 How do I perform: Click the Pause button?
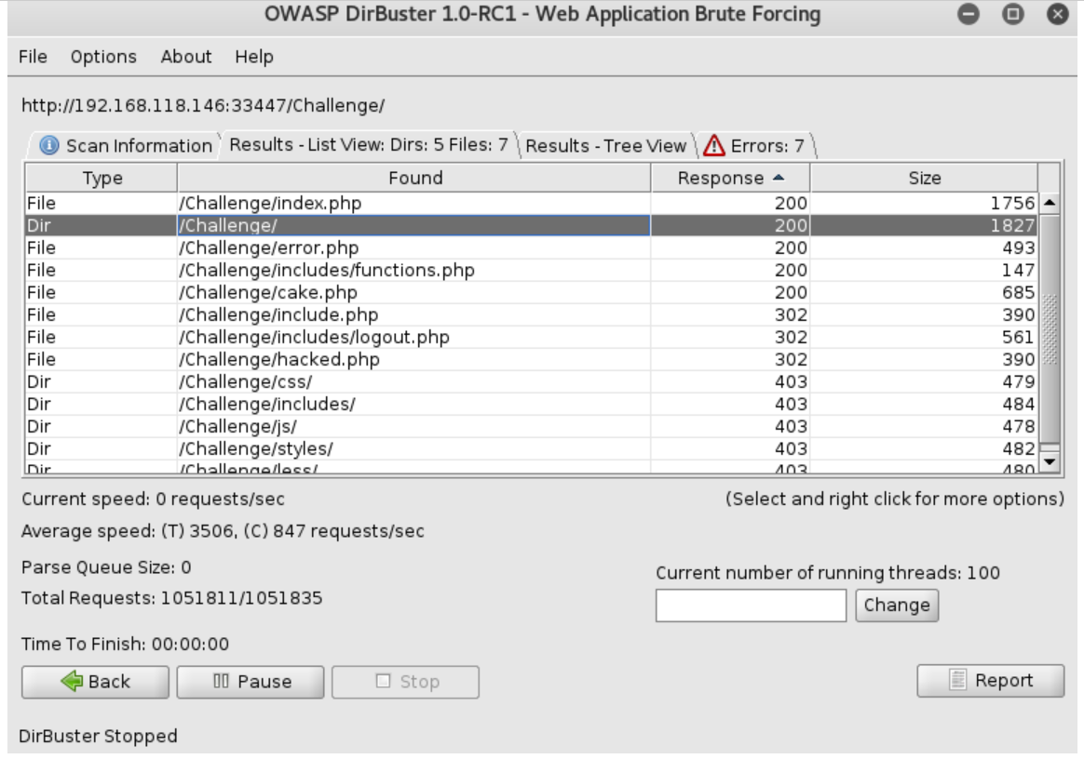point(251,682)
